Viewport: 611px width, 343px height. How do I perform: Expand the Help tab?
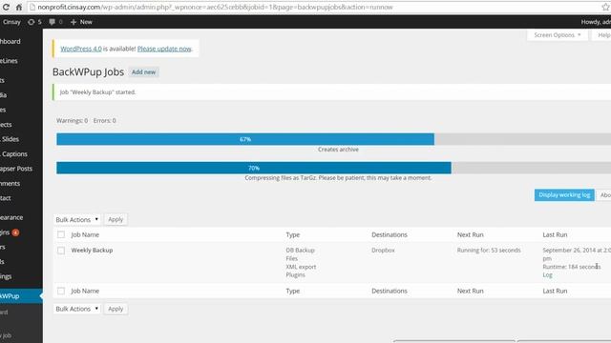[602, 35]
